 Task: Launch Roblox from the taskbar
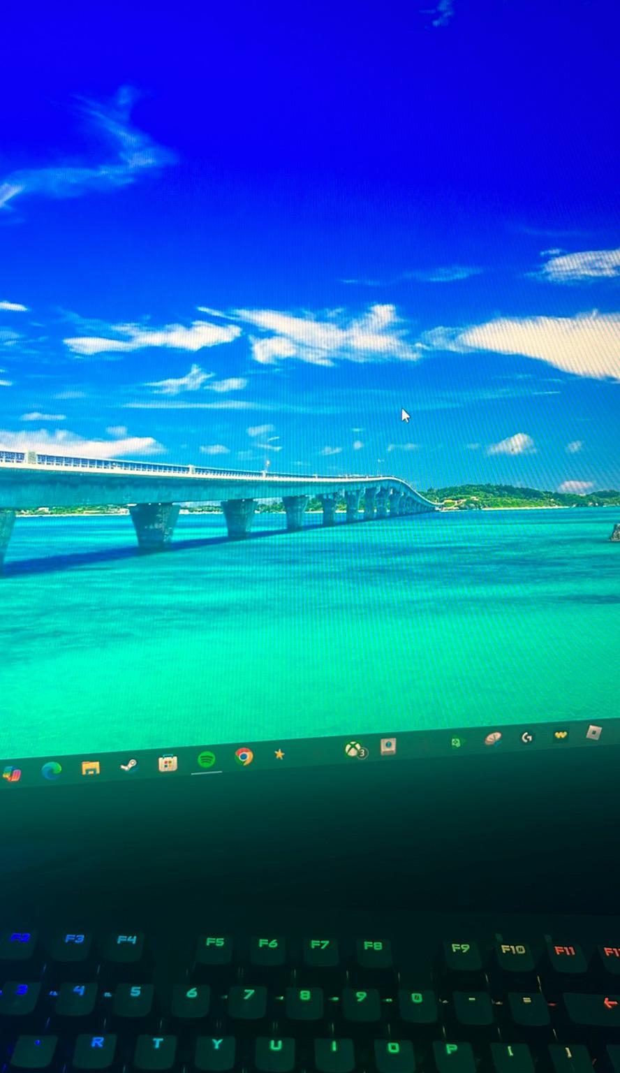click(x=593, y=732)
